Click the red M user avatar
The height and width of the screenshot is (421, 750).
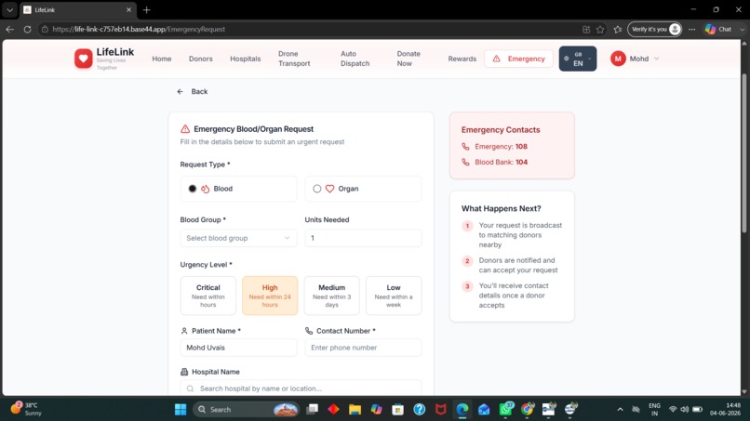pyautogui.click(x=618, y=59)
